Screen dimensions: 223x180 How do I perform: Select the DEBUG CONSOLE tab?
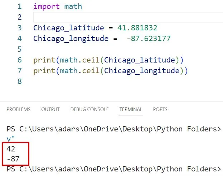[x=89, y=109]
